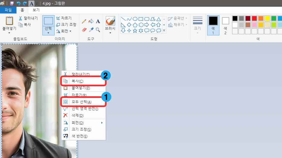Viewport: 282px width, 158px height.
Task: Click the top-center selection handle on image
Action: point(40,44)
